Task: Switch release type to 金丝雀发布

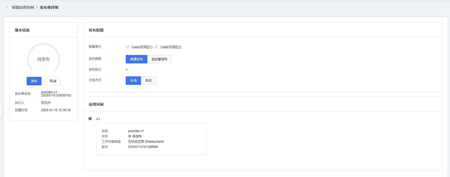Action: 160,59
